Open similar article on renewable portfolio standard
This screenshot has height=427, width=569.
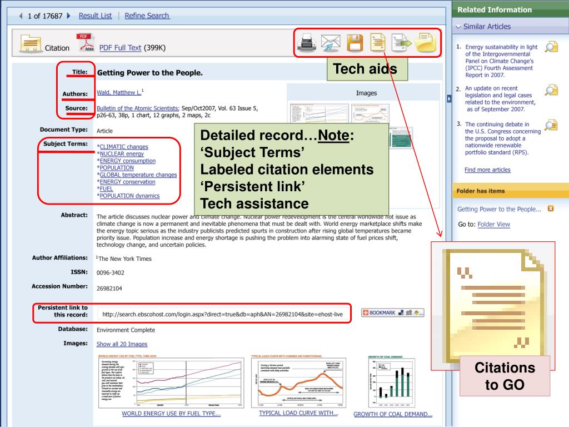[x=502, y=138]
